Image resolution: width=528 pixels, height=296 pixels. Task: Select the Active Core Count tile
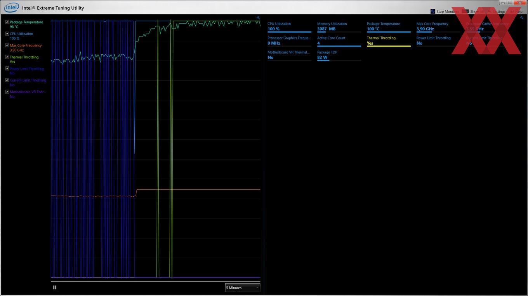click(339, 41)
